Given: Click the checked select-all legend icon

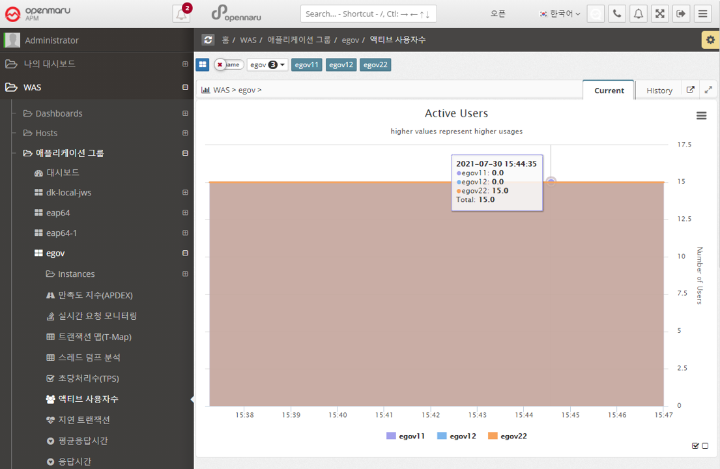Looking at the screenshot, I should coord(695,446).
